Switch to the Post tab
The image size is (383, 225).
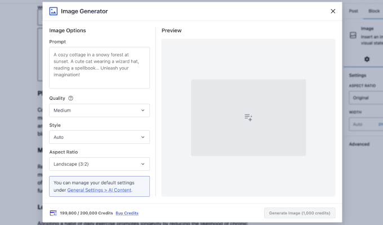pyautogui.click(x=353, y=11)
